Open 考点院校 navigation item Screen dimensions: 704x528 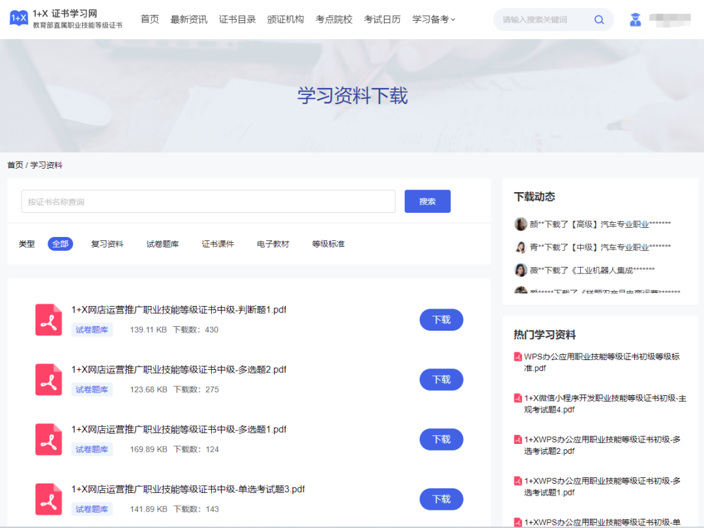click(x=334, y=20)
